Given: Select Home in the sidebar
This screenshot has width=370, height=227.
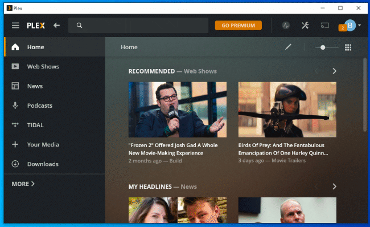Looking at the screenshot, I should point(55,47).
